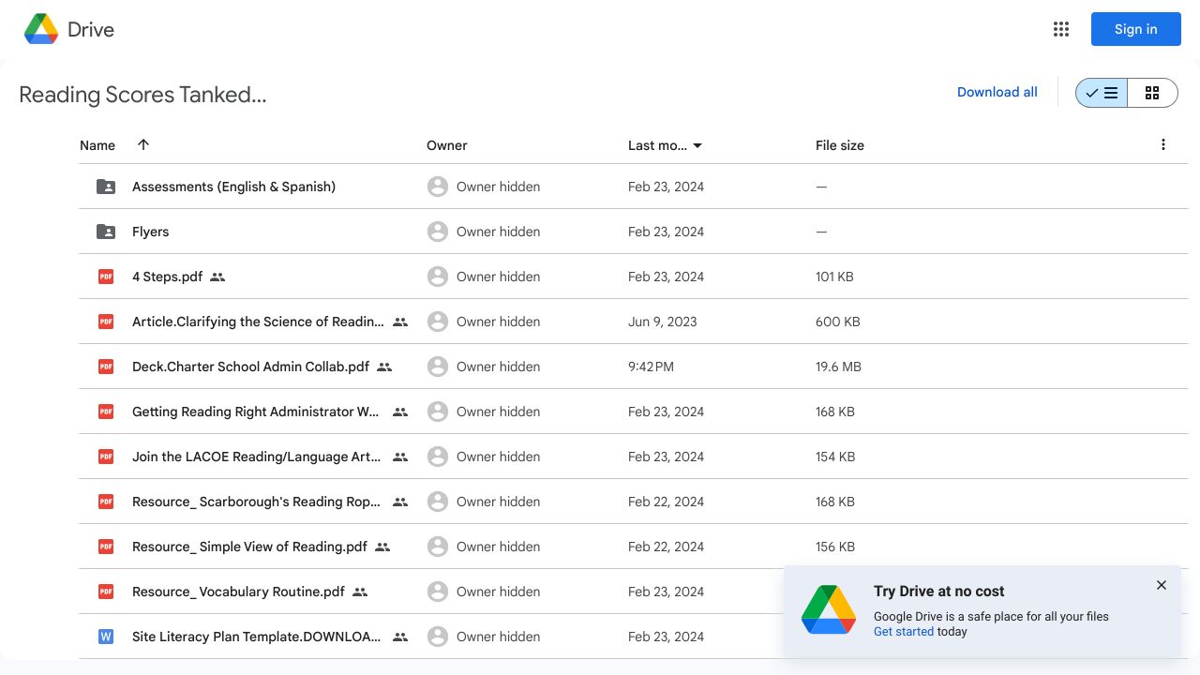
Task: Click the Try Drive at no cost heading
Action: [x=938, y=591]
